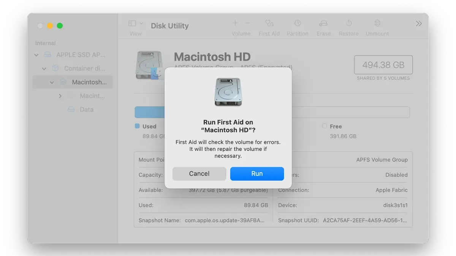Open the Partition pie icon
This screenshot has height=256, width=456.
(x=298, y=23)
